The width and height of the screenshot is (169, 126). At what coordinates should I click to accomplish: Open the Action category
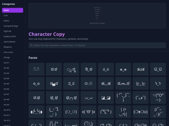click(x=13, y=21)
